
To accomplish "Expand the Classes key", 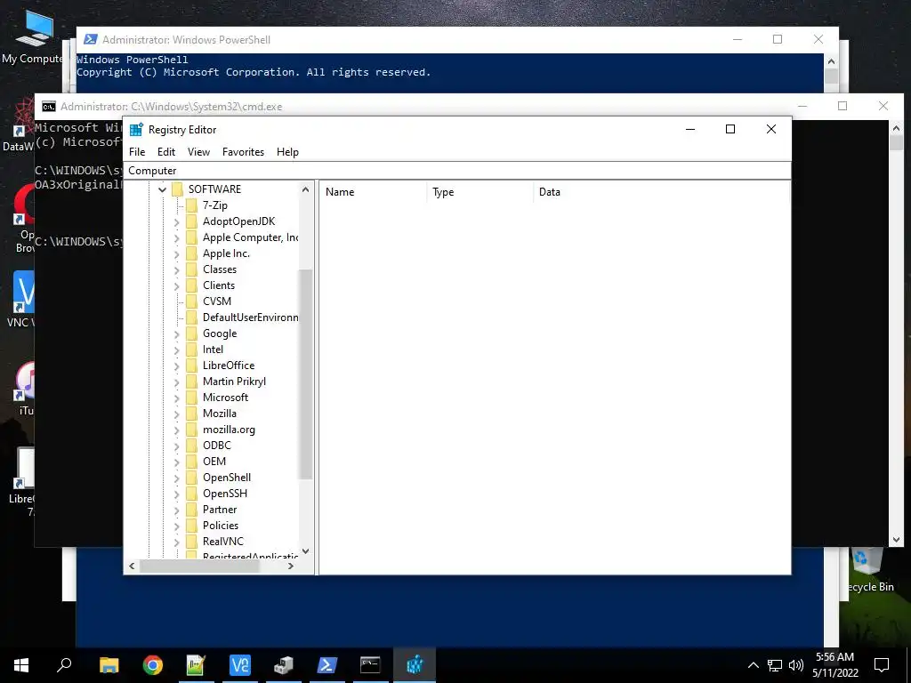I will tap(177, 269).
